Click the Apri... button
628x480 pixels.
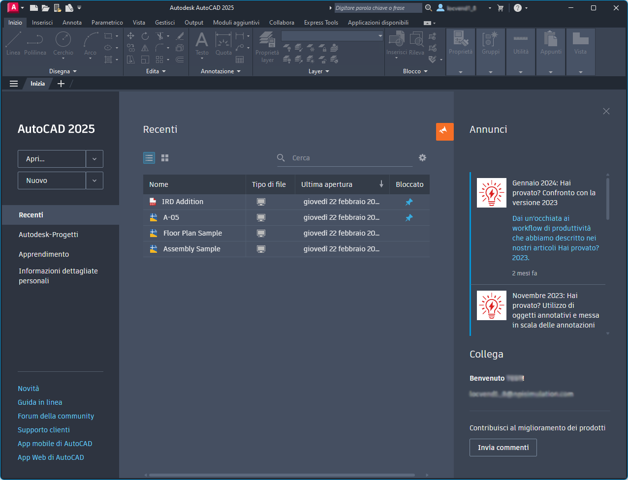(x=52, y=159)
